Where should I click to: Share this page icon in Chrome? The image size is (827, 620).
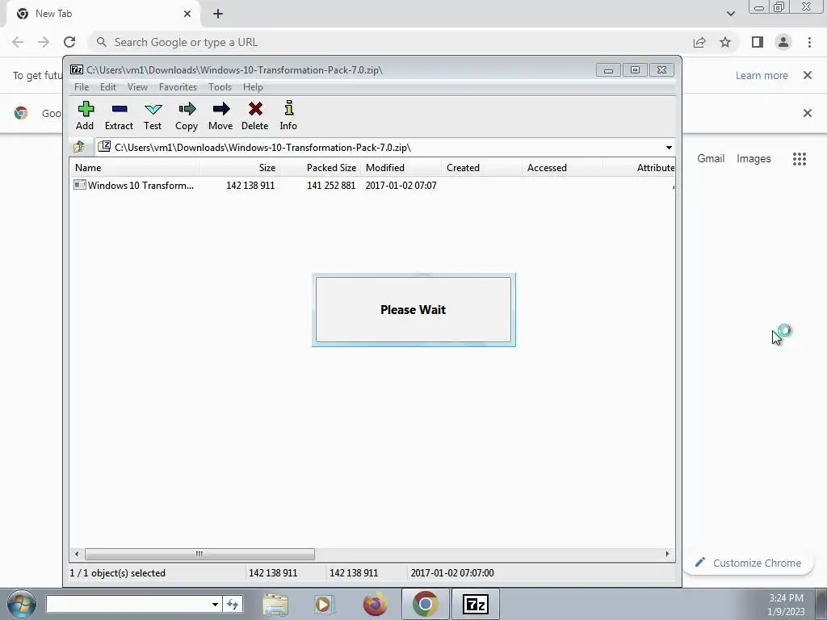[700, 42]
